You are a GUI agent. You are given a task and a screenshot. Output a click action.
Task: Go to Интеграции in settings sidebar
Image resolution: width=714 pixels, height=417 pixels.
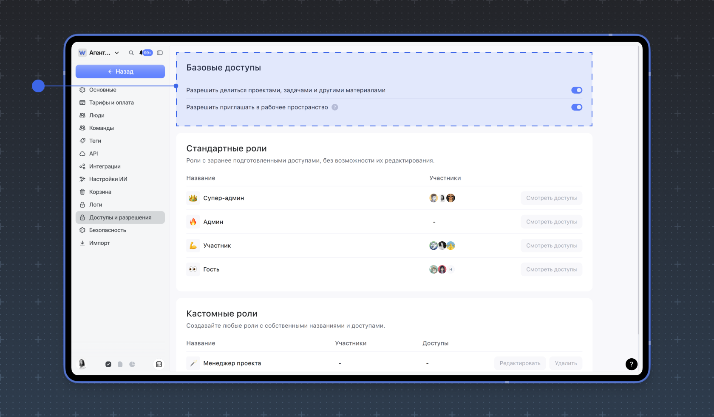[105, 166]
